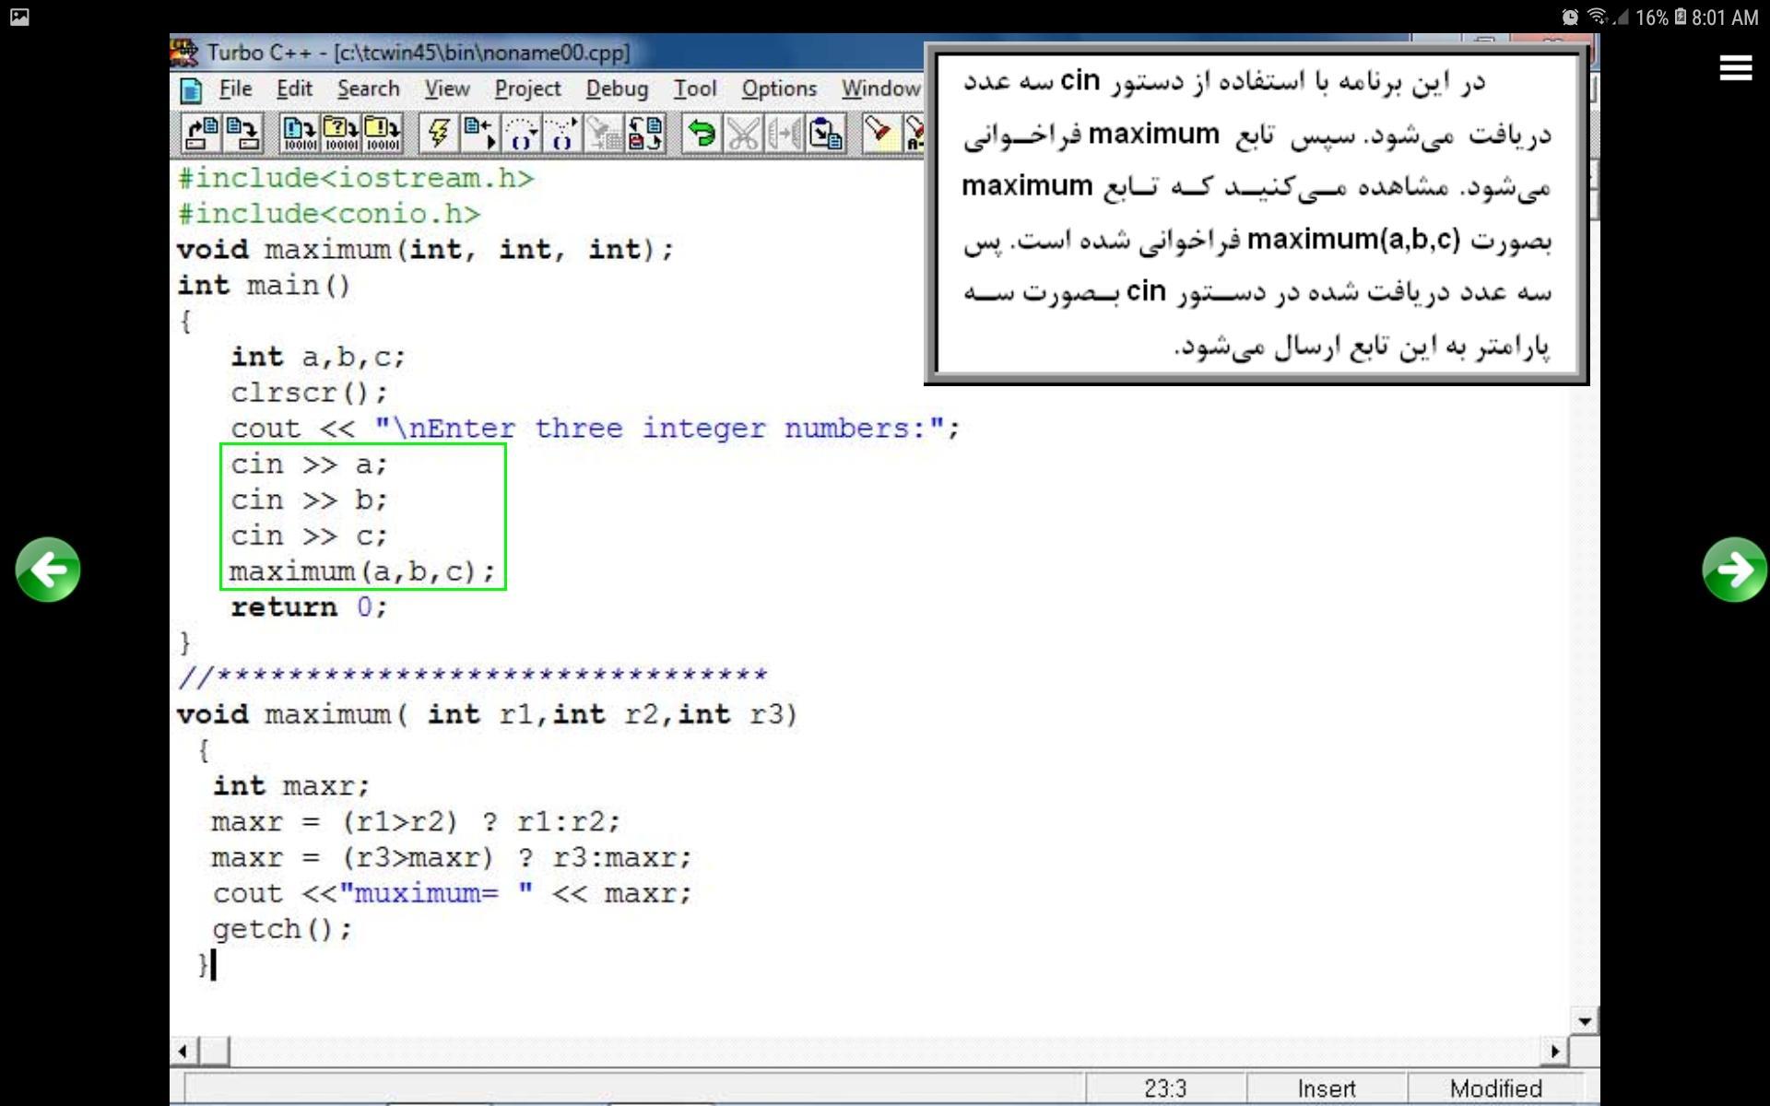Tap the gallery notification icon
This screenshot has width=1770, height=1106.
(19, 17)
